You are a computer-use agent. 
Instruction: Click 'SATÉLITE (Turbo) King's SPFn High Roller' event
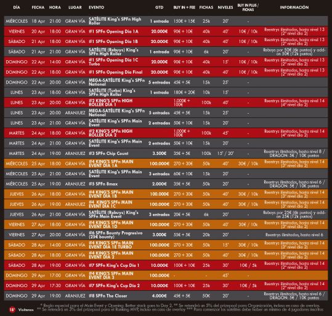coord(112,92)
